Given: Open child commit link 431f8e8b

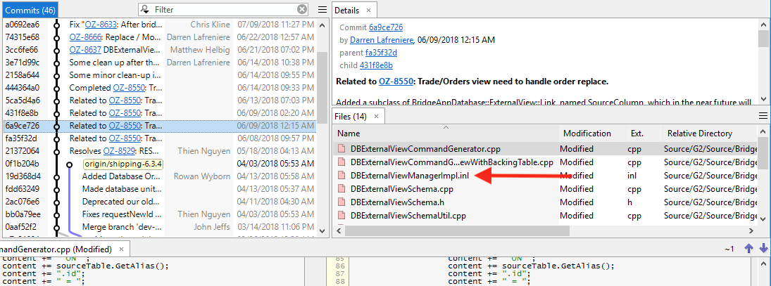Looking at the screenshot, I should [376, 66].
